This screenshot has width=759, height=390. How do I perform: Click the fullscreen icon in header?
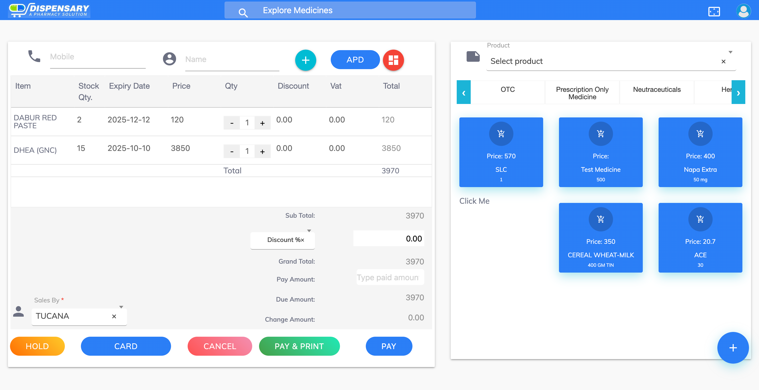(x=714, y=12)
